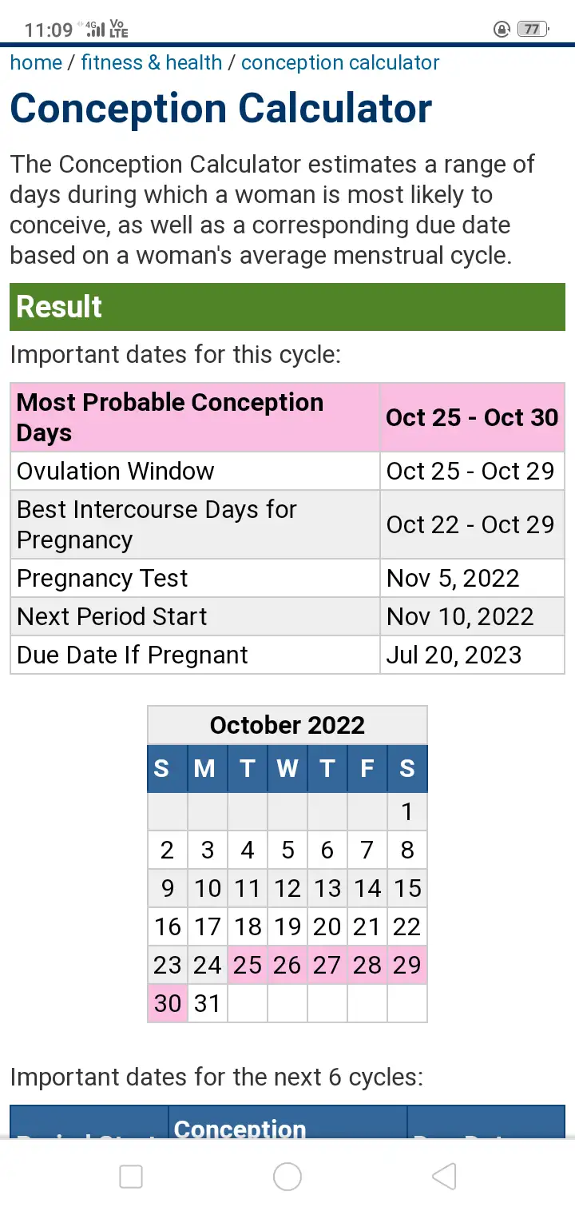
Task: Tap the VoLTE status indicator
Action: point(118,30)
